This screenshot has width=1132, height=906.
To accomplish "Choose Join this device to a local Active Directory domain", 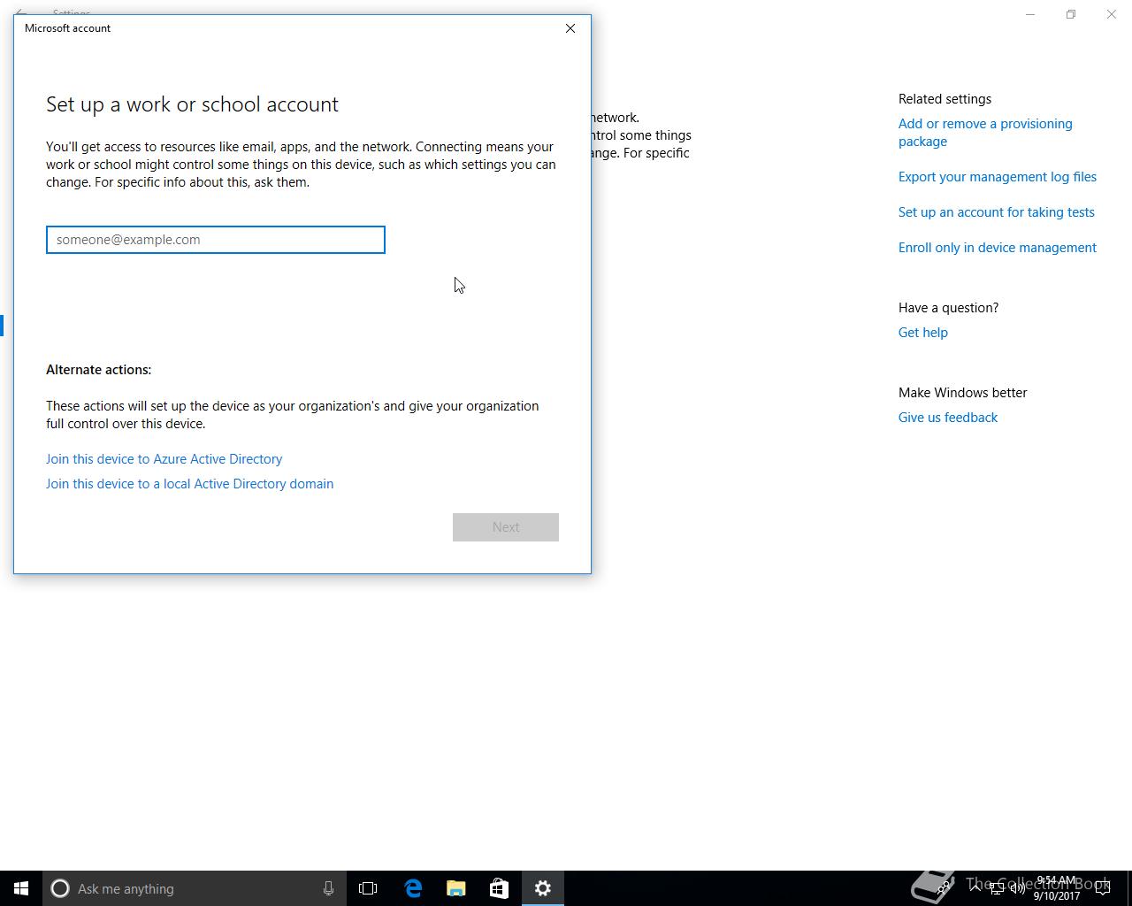I will click(190, 484).
